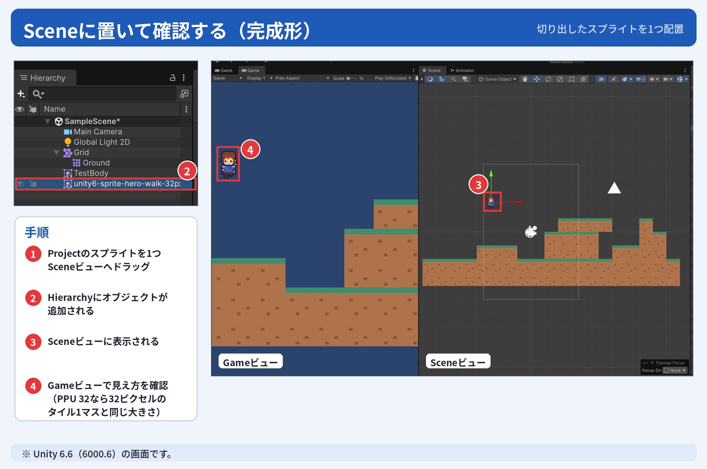Switch to the Animator tab
The image size is (707, 469).
pos(462,70)
